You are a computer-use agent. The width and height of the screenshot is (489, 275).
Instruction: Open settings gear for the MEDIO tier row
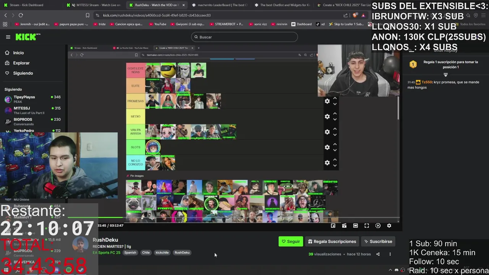point(327,116)
